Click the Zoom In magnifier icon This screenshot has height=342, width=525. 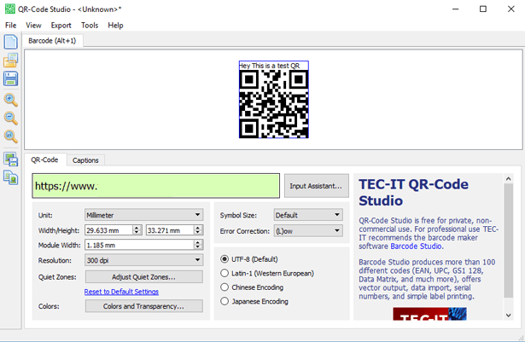pos(10,100)
